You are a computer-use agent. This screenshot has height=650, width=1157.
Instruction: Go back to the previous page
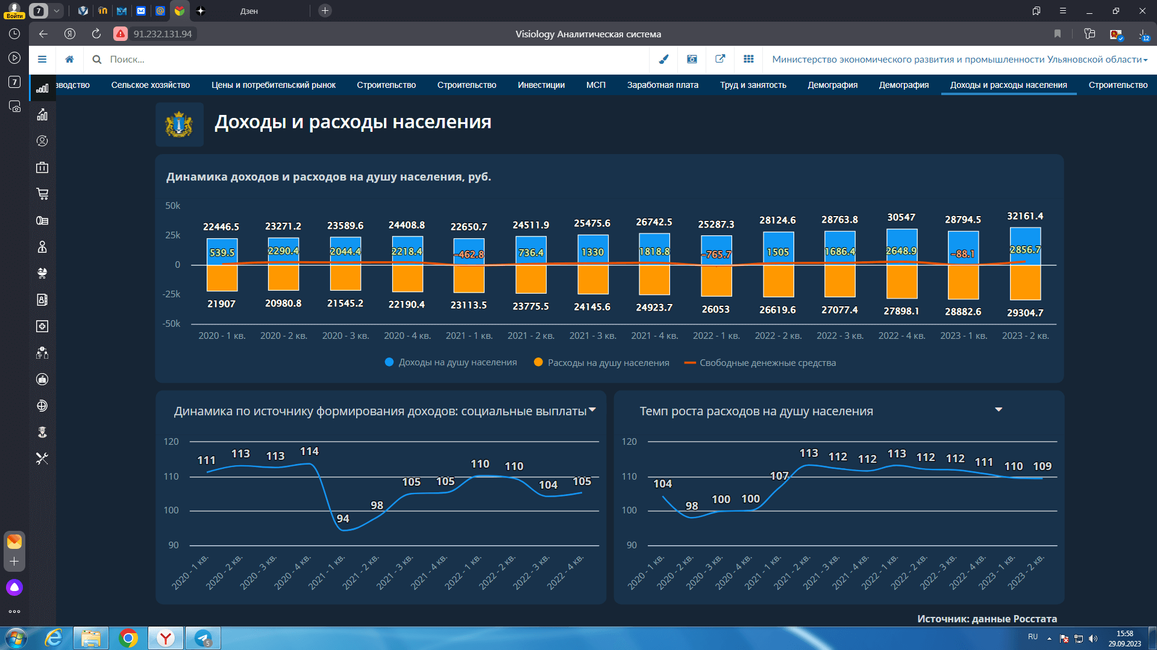coord(43,34)
